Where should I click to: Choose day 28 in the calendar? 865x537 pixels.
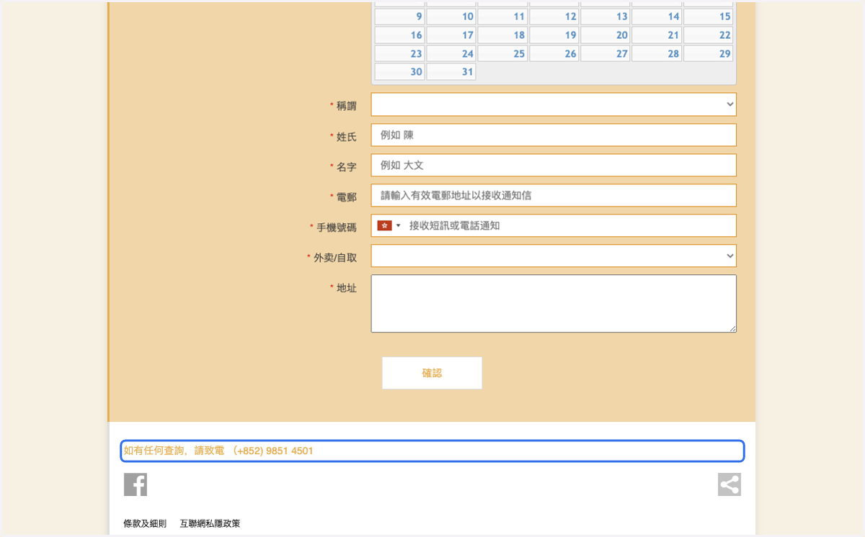point(657,54)
